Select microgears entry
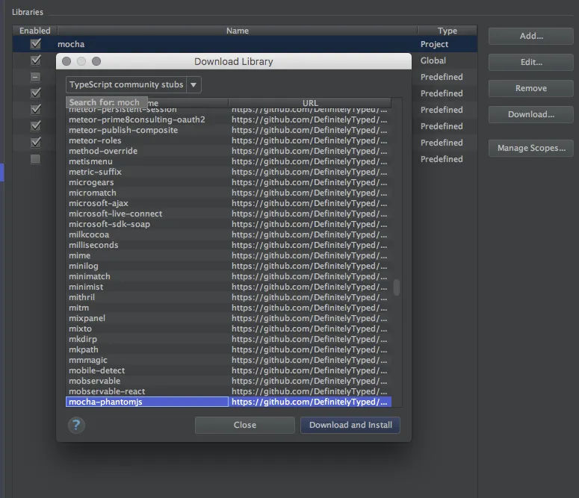 point(147,182)
